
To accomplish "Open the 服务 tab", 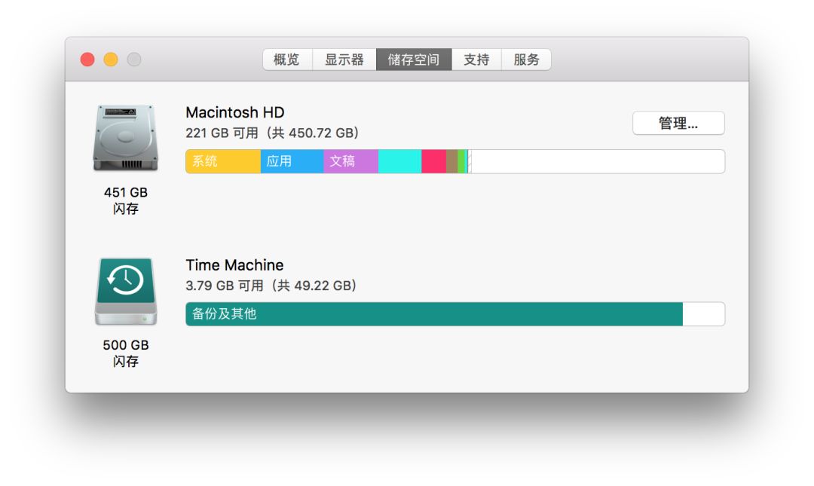I will click(526, 60).
